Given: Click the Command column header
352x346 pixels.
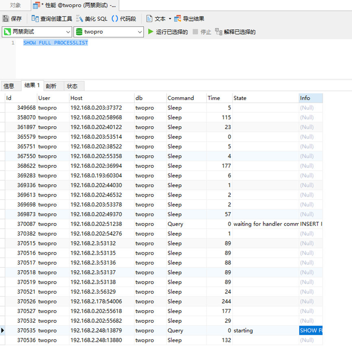Looking at the screenshot, I should click(x=186, y=98).
